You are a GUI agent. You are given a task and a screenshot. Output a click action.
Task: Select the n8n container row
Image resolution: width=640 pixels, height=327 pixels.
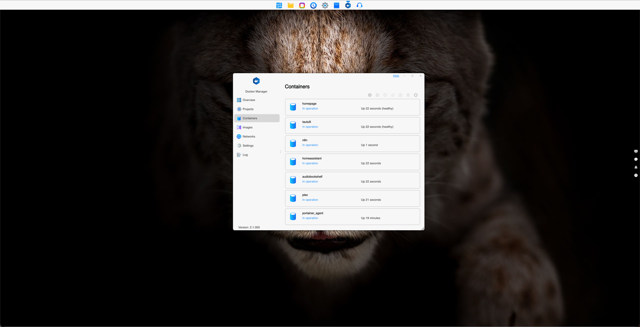point(352,144)
